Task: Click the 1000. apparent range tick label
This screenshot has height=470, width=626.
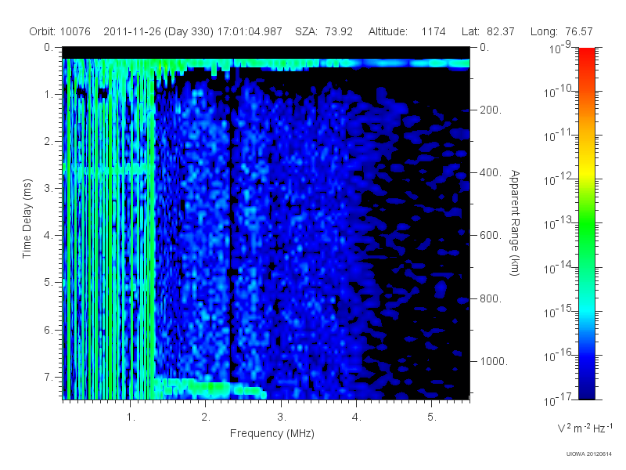Action: pyautogui.click(x=494, y=361)
